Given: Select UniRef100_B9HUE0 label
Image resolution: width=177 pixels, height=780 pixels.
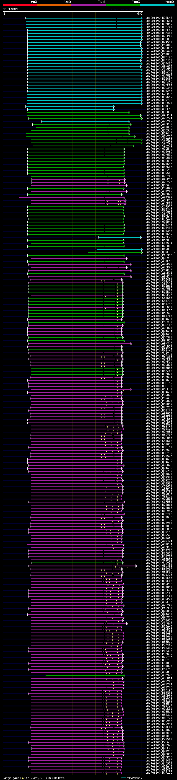Looking at the screenshot, I should (159, 340).
